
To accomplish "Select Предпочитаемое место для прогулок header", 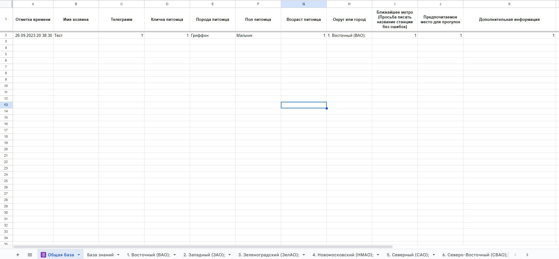I will (440, 19).
